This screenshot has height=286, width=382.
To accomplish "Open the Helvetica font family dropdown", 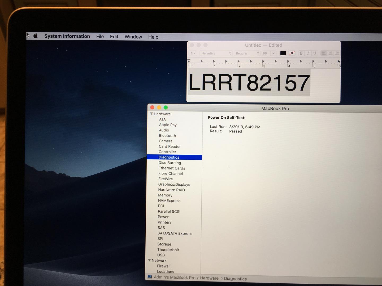I will point(216,53).
